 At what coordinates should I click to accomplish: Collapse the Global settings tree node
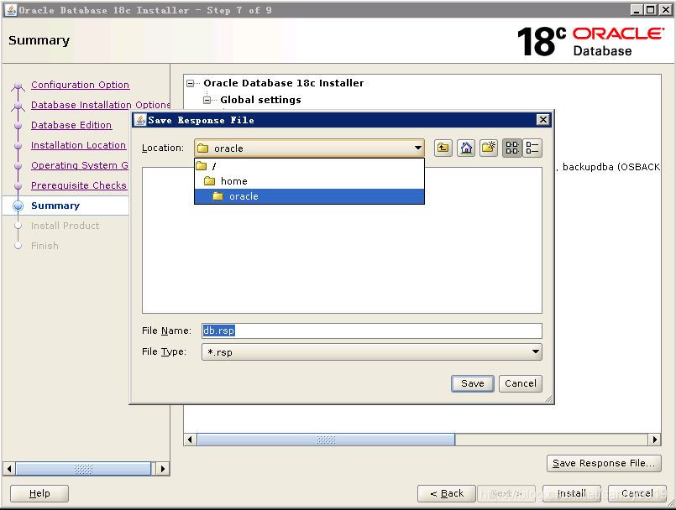click(207, 100)
